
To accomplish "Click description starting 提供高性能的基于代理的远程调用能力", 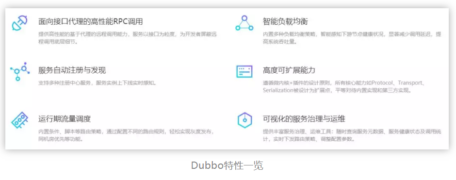I will point(128,38).
